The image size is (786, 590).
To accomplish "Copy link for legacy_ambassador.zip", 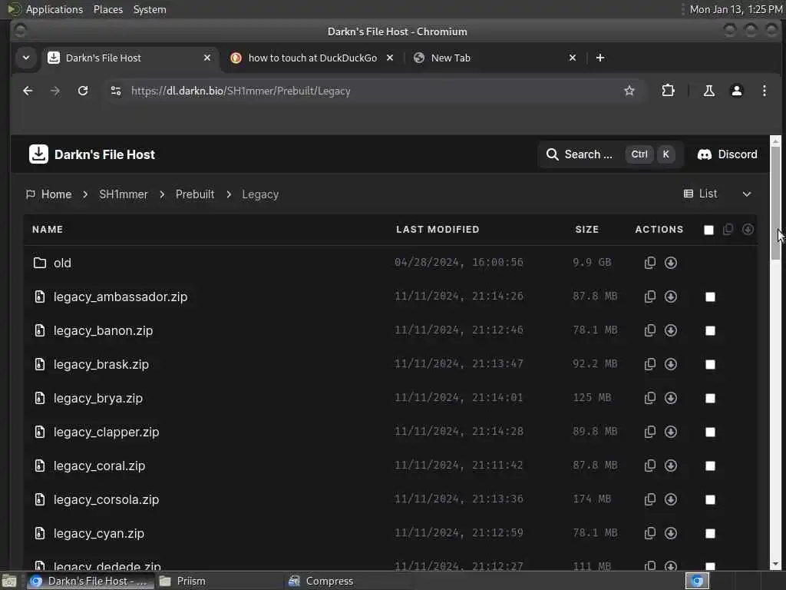I will click(649, 297).
